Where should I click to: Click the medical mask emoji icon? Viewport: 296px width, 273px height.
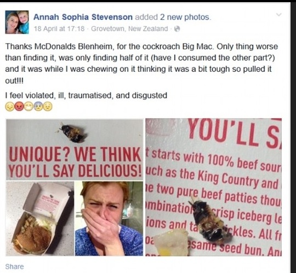29,107
